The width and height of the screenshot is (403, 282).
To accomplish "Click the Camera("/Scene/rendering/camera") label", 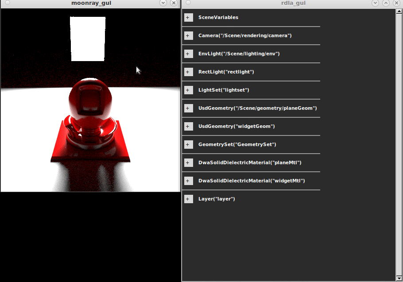I will 245,36.
